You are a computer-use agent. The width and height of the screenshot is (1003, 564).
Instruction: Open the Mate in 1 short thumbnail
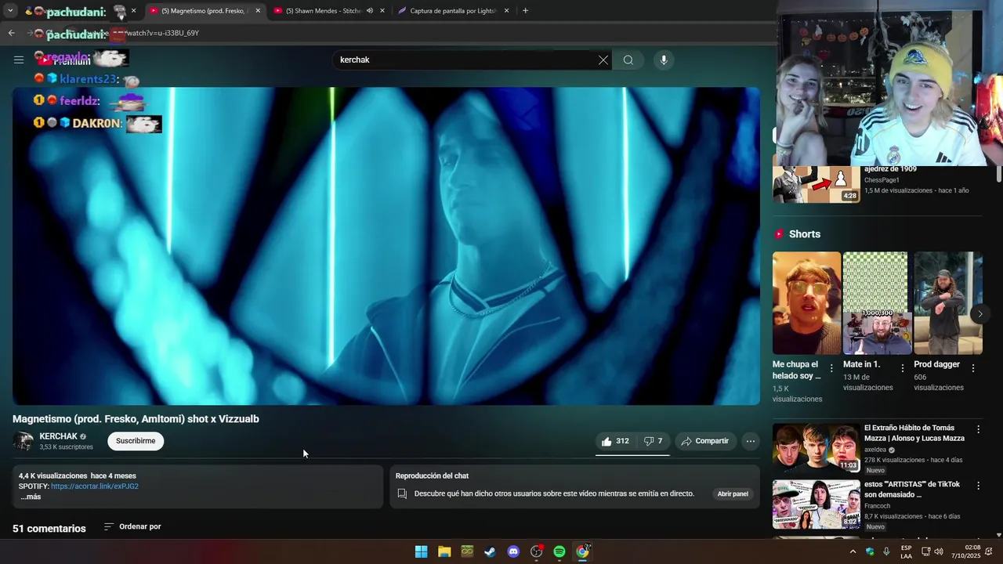click(x=877, y=303)
